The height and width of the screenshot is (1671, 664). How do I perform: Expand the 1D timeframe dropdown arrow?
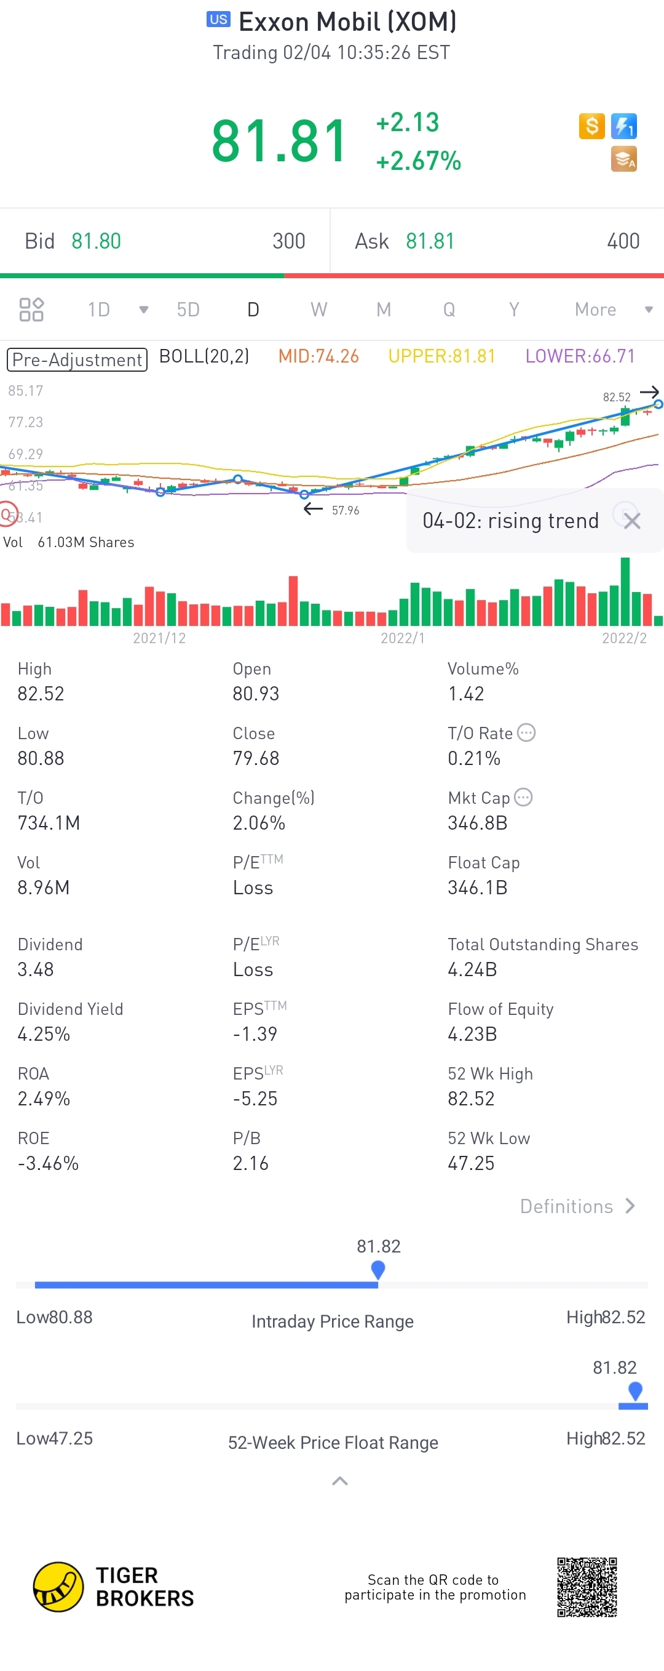(x=144, y=310)
